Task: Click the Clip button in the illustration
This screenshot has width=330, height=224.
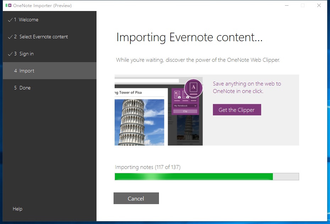Action: coord(185,111)
